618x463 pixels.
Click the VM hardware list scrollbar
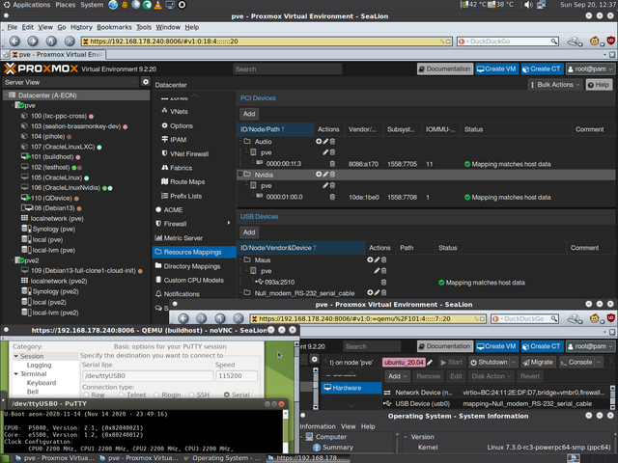612,396
